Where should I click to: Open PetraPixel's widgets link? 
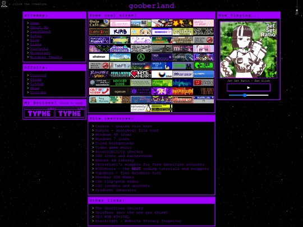(150, 164)
